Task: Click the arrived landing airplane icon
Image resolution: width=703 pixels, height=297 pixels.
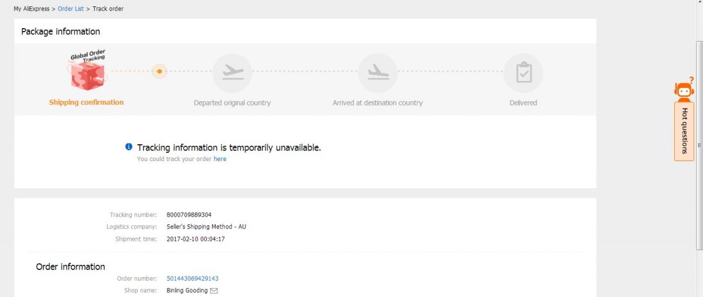Action: 378,73
